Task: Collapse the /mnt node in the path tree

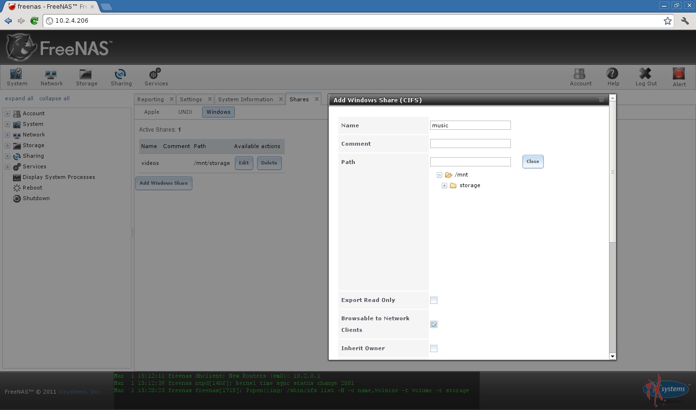Action: (439, 175)
